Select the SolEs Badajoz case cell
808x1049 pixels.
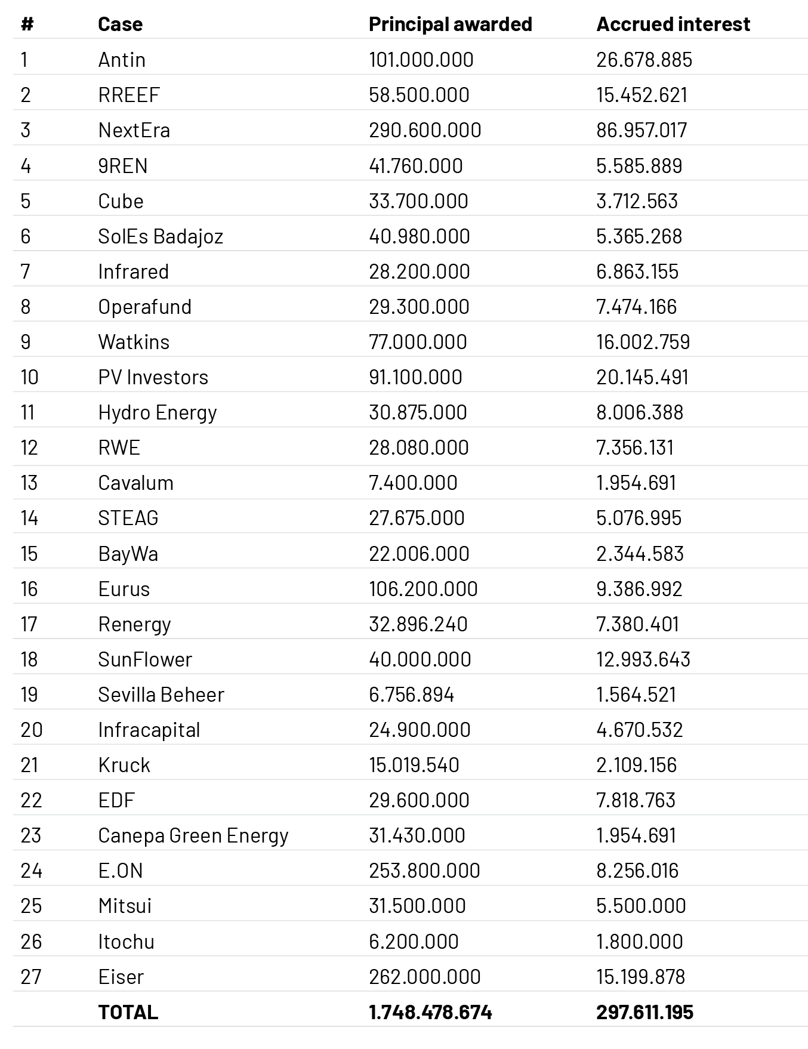point(161,236)
